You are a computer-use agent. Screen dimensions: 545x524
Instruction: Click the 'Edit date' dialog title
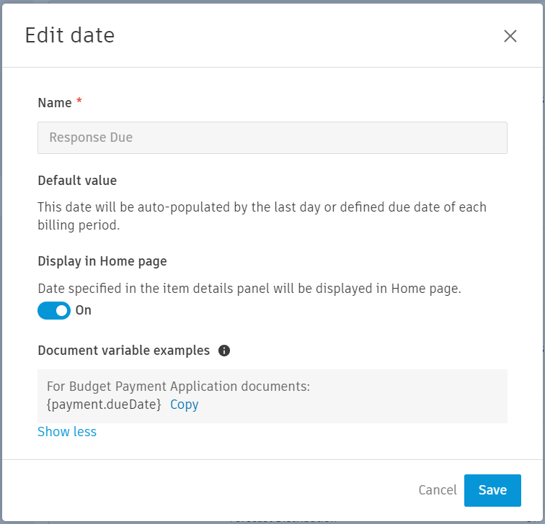click(70, 35)
